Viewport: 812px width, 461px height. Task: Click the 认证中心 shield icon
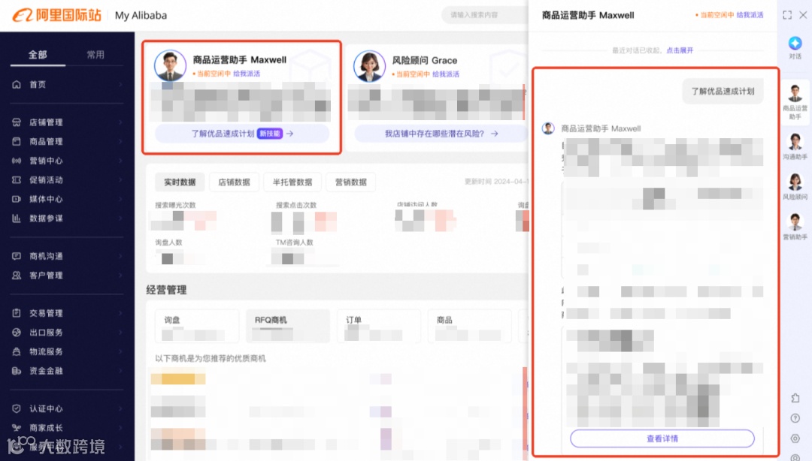[17, 408]
